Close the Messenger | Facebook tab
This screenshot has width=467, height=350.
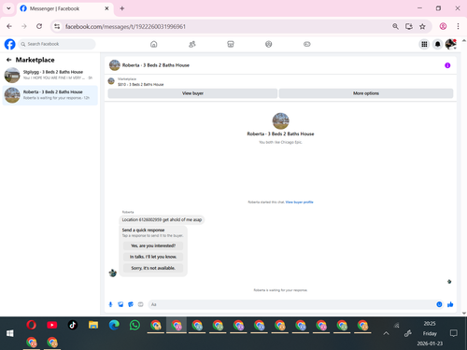106,8
